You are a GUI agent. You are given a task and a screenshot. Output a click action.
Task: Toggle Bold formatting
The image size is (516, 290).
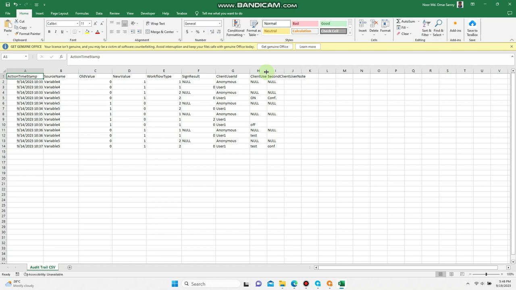pos(49,32)
